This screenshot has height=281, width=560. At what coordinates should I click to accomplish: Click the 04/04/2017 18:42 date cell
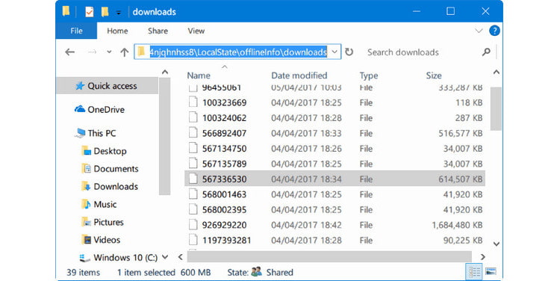coord(306,225)
